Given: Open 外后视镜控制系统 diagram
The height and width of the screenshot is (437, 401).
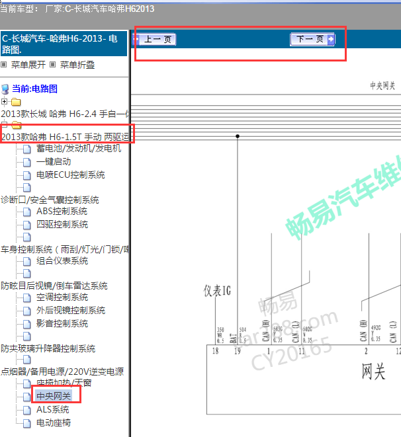Looking at the screenshot, I should 71,311.
